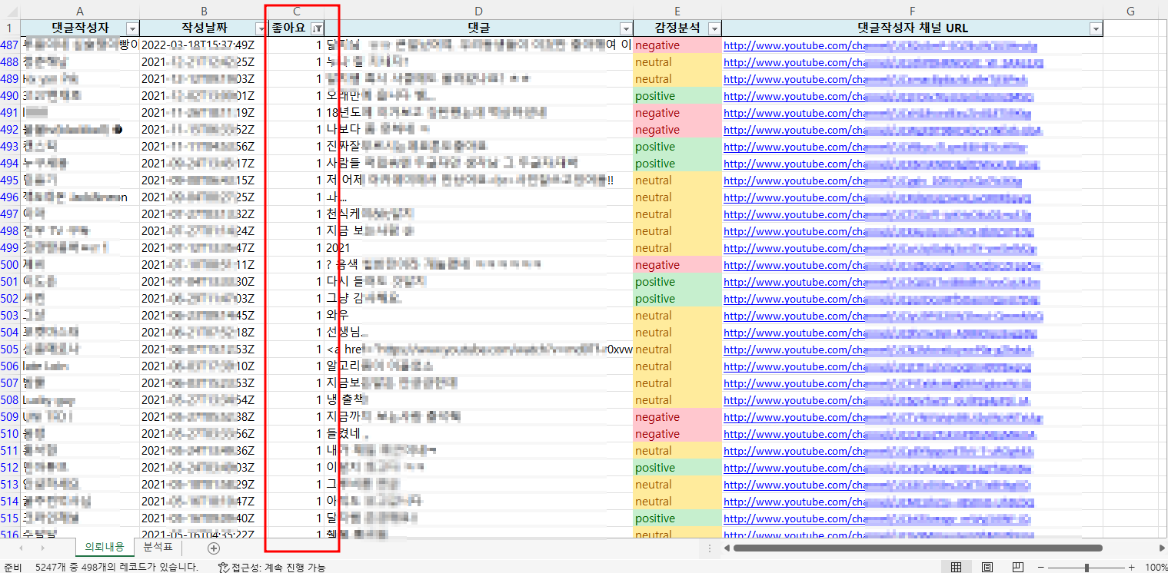Open the YouTube channel link in row 500
Screen dimensions: 1168x573
click(792, 265)
